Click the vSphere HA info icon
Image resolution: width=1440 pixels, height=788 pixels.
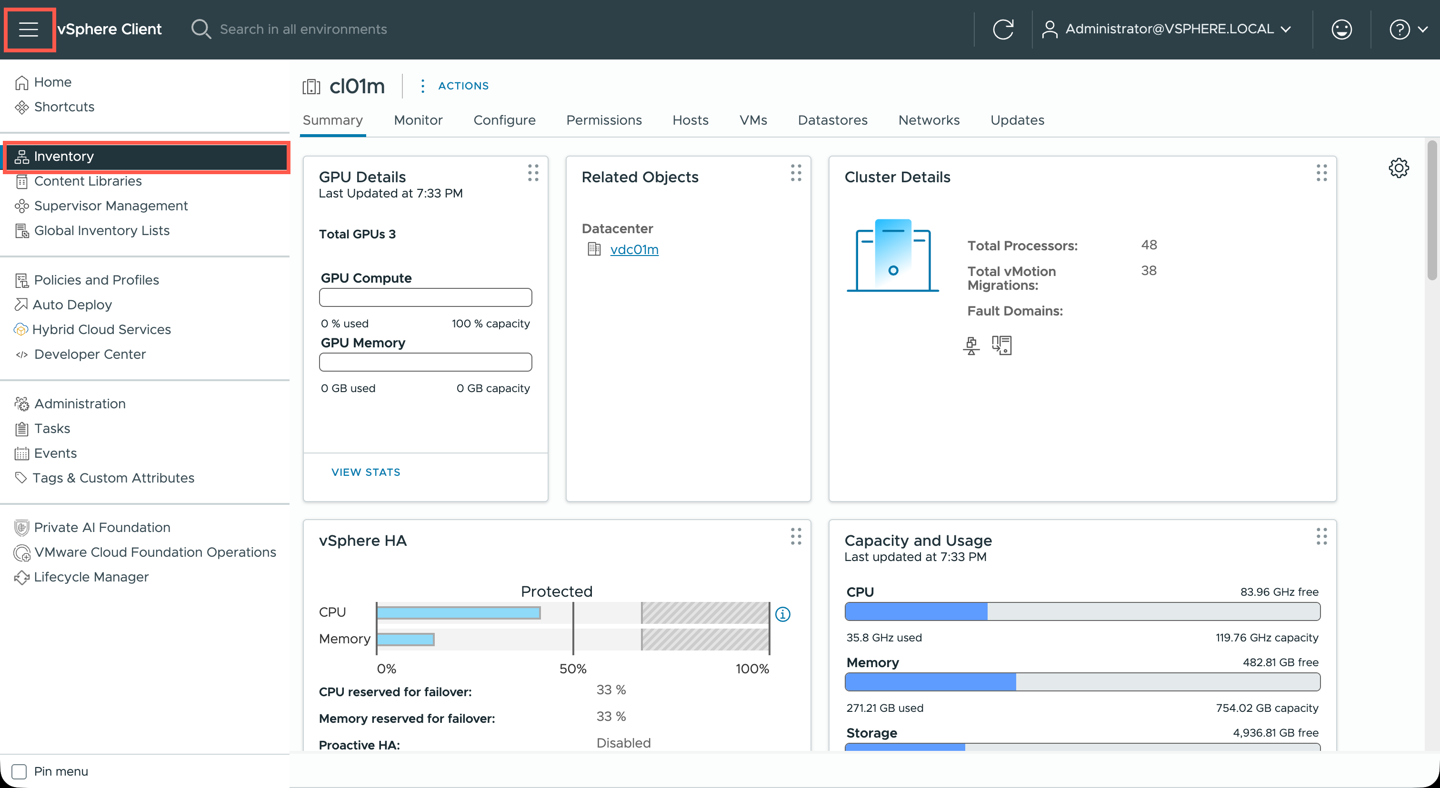click(x=782, y=614)
